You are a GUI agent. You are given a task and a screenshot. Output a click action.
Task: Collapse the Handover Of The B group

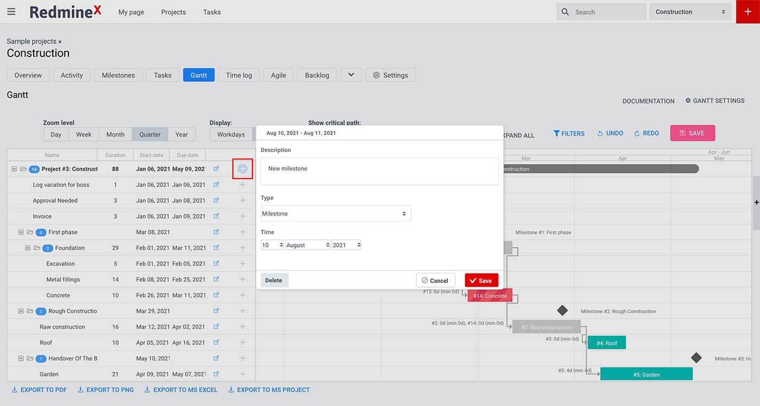point(21,358)
